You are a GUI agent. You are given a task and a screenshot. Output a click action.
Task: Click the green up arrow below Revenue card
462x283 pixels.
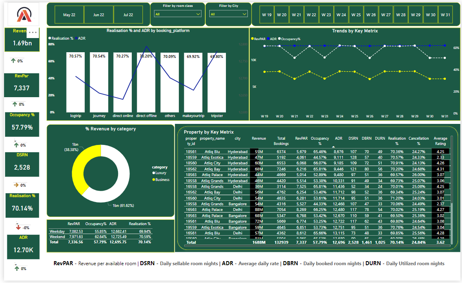coord(13,61)
